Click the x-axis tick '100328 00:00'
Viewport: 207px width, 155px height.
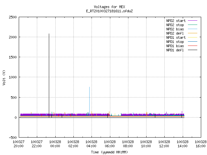[x=55, y=144]
